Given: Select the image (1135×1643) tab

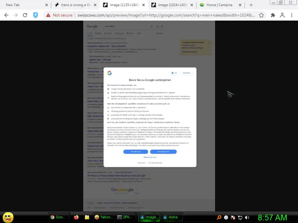Looking at the screenshot, I should [124, 5].
